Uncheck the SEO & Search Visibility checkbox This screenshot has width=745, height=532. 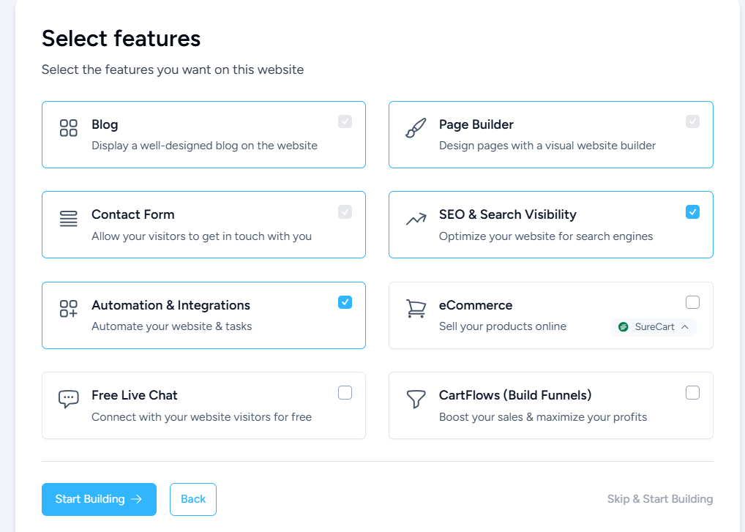coord(692,212)
